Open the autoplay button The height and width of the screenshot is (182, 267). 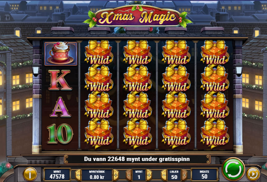tap(253, 174)
